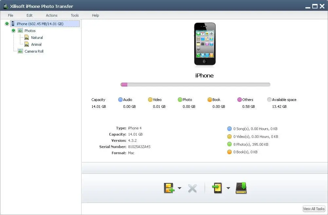Click the View All Tasks button
Screen dimensions: 328x215
314,209
